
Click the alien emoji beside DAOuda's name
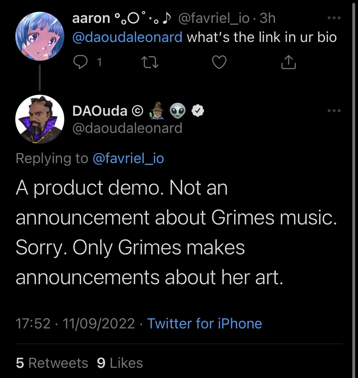(178, 111)
